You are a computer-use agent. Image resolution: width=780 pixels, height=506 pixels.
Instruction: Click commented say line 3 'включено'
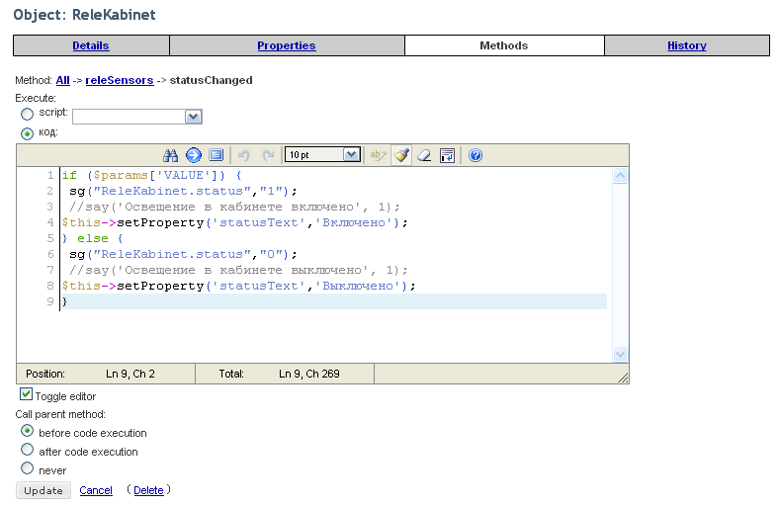click(234, 207)
